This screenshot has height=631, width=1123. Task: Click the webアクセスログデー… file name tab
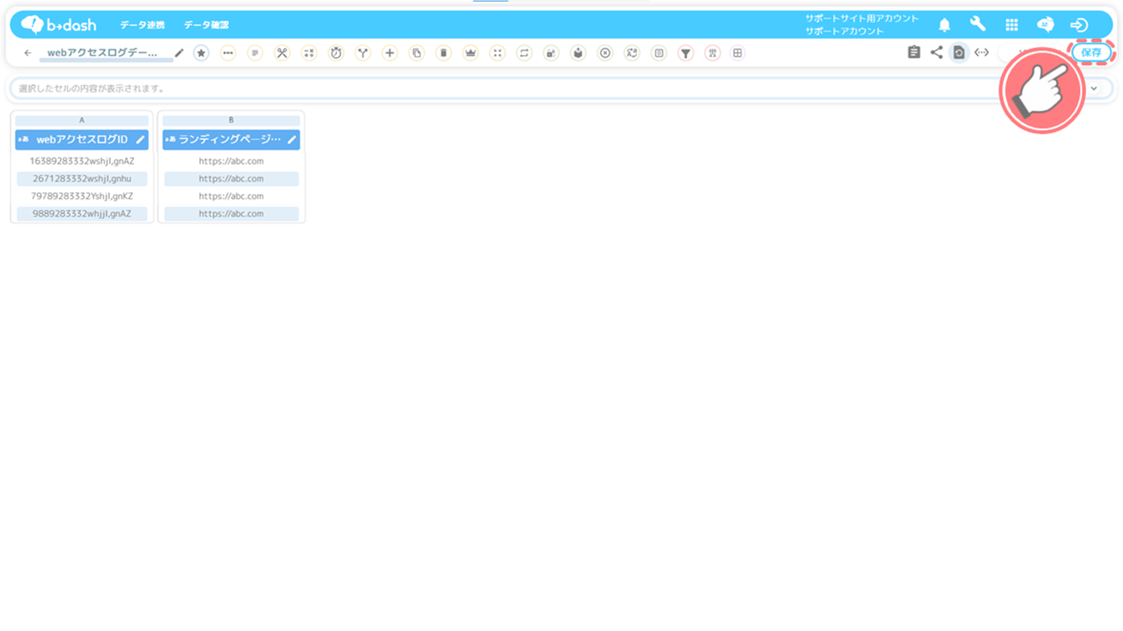click(102, 53)
